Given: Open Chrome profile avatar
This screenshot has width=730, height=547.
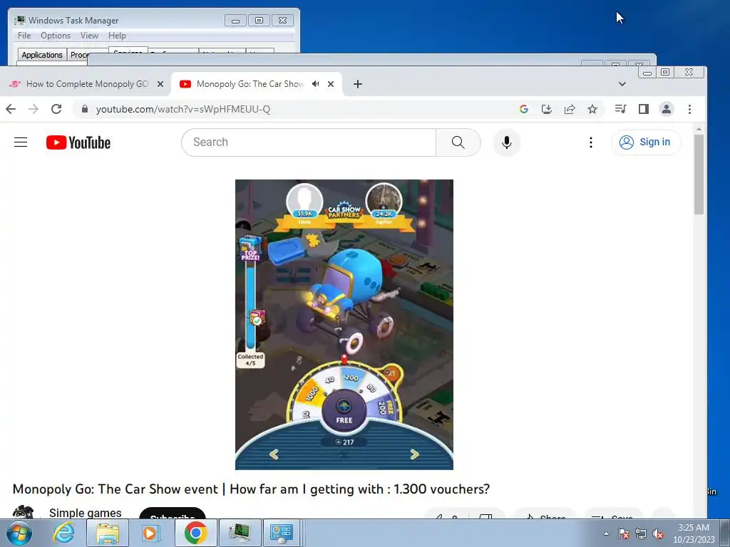Looking at the screenshot, I should tap(667, 109).
